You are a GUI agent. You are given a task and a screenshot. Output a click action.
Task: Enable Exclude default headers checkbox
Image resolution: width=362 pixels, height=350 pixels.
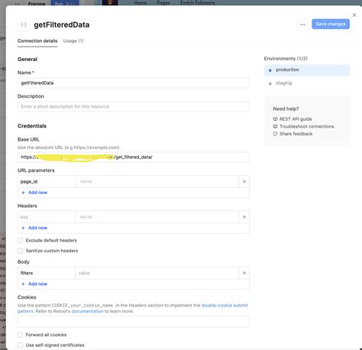tap(21, 241)
